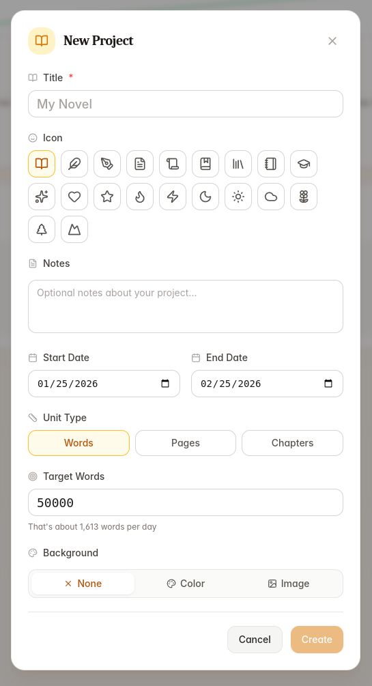Image resolution: width=372 pixels, height=686 pixels.
Task: Pick the pen tool nib icon
Action: pyautogui.click(x=107, y=164)
